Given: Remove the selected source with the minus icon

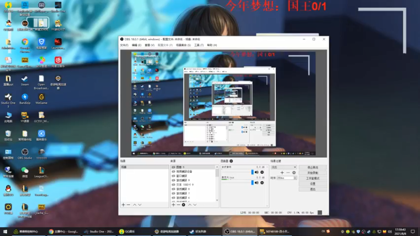Looking at the screenshot, I should (178, 205).
